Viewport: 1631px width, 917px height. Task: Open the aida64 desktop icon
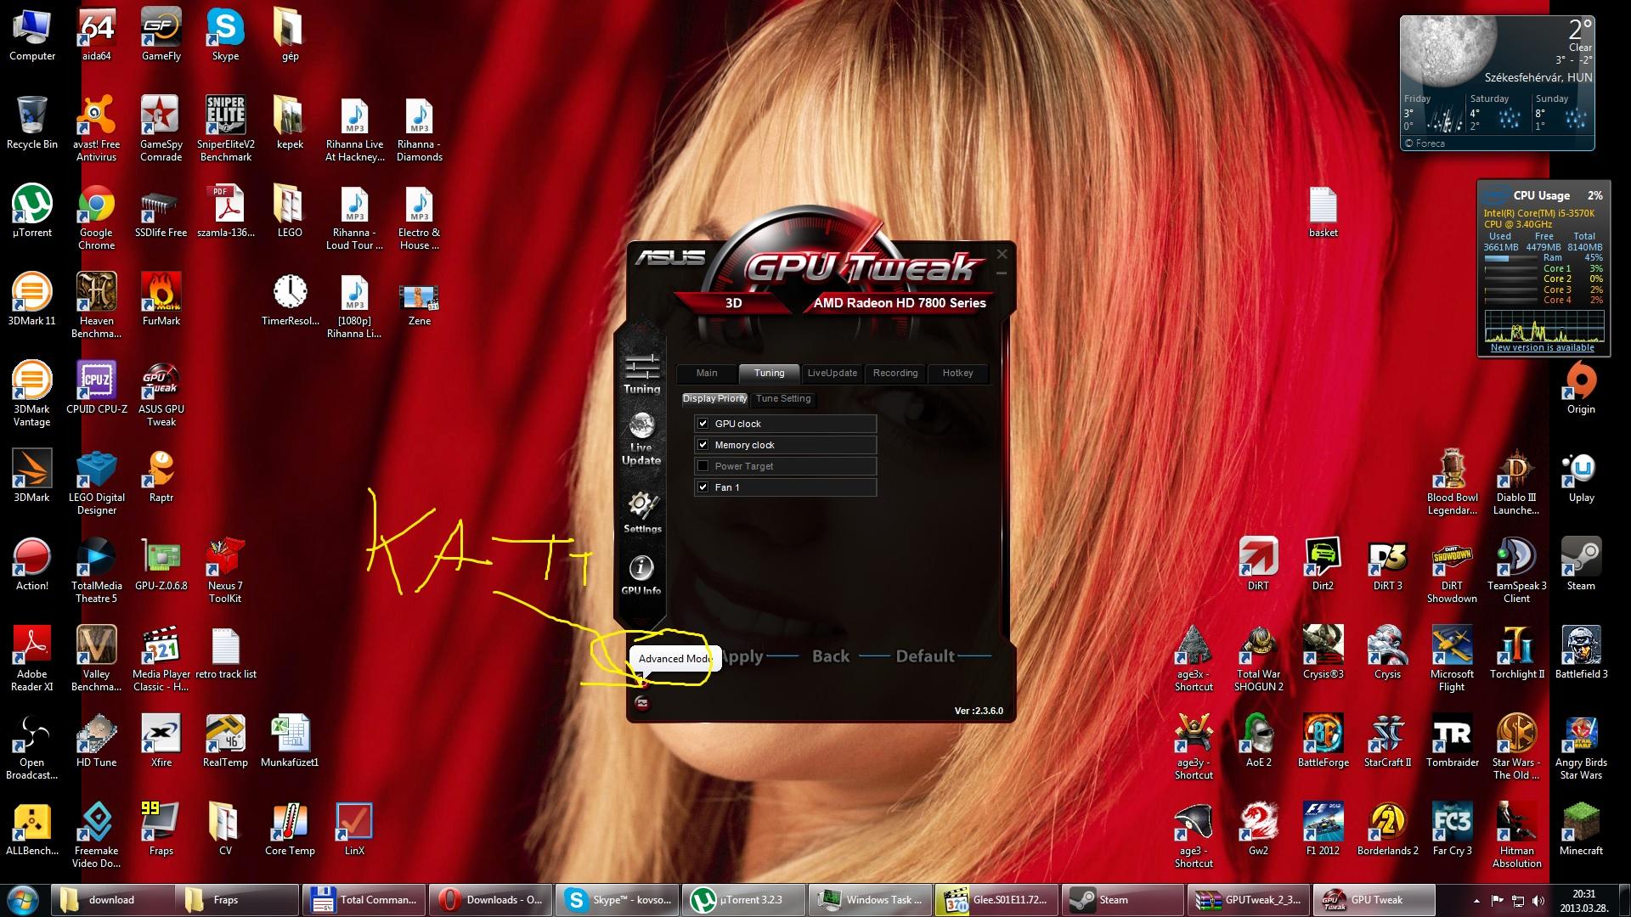(x=97, y=36)
